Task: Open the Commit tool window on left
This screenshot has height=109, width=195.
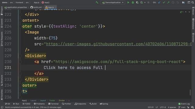Action: tap(2, 23)
